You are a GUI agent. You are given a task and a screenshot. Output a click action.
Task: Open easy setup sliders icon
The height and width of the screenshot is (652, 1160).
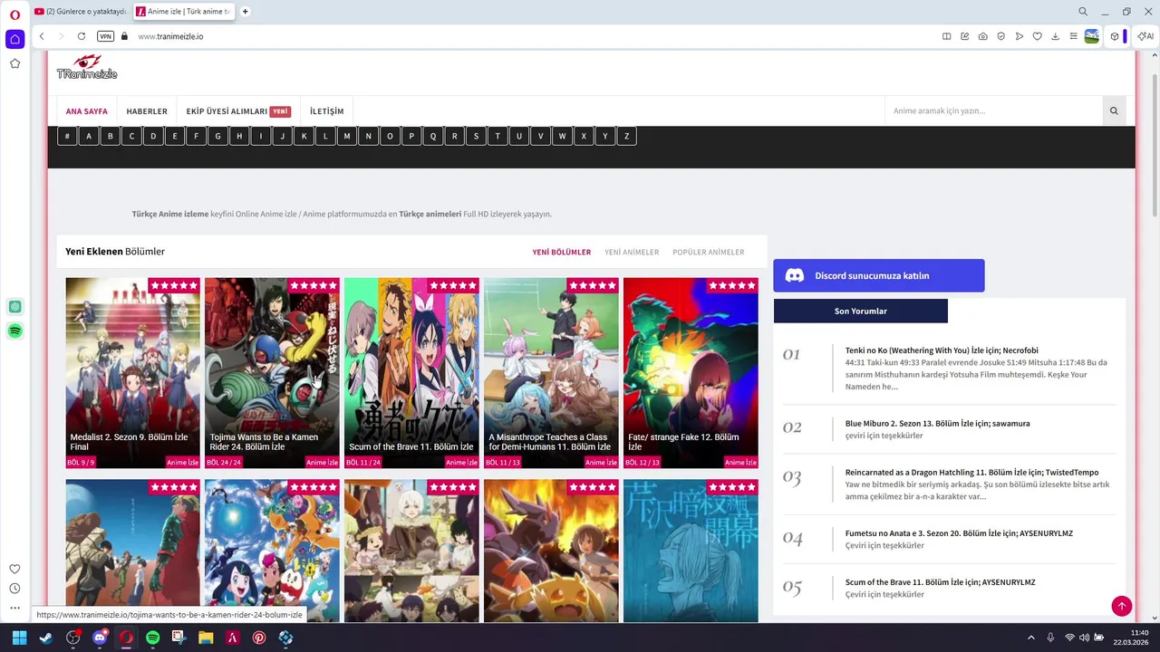point(1073,36)
